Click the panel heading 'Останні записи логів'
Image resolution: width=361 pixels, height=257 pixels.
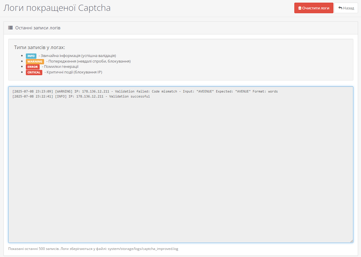click(38, 28)
